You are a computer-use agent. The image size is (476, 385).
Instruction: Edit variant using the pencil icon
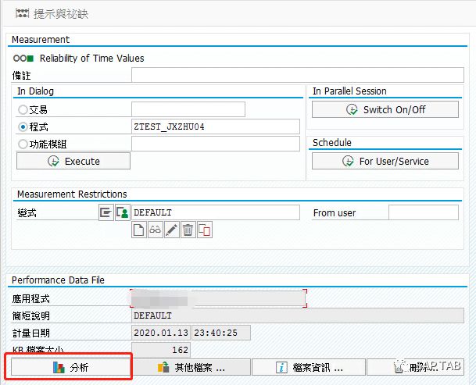point(172,230)
